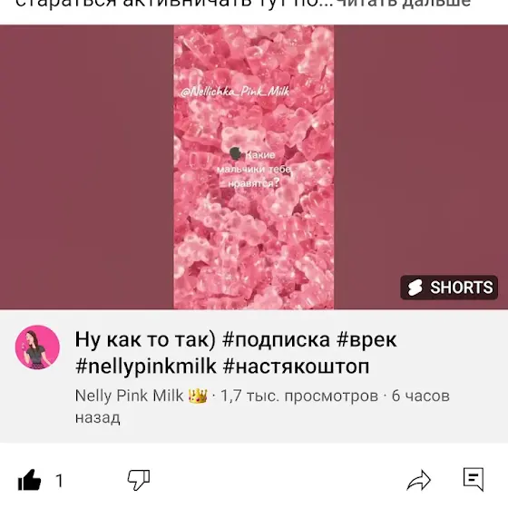
Task: Open the #врек hashtag
Action: click(x=366, y=339)
